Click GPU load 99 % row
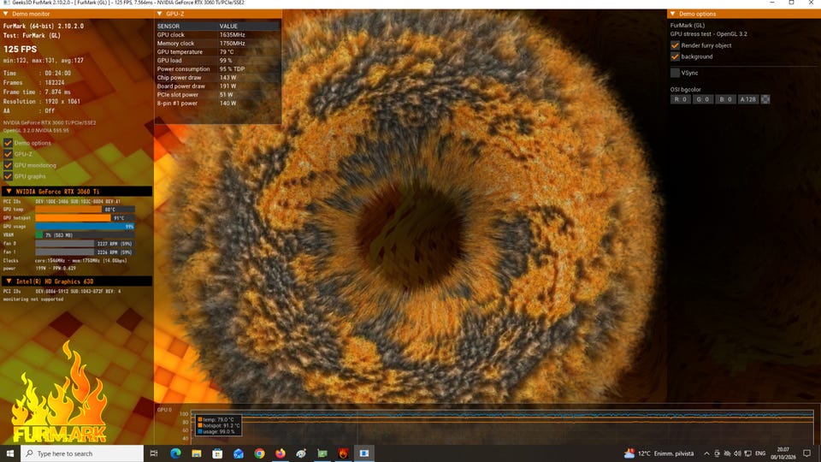The height and width of the screenshot is (462, 821). [218, 60]
